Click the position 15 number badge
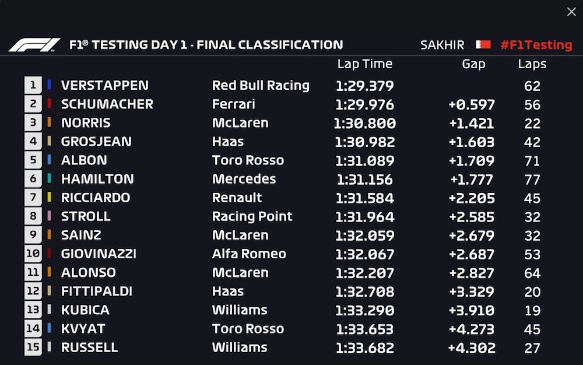The width and height of the screenshot is (583, 365). coord(33,347)
